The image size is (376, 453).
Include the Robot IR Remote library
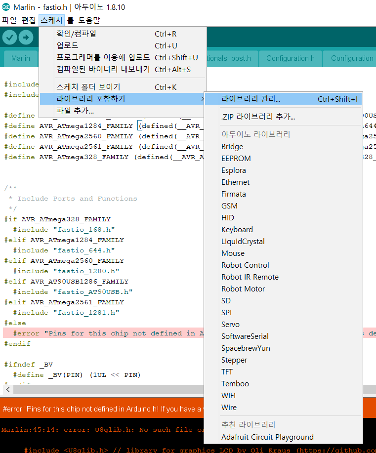(283, 277)
